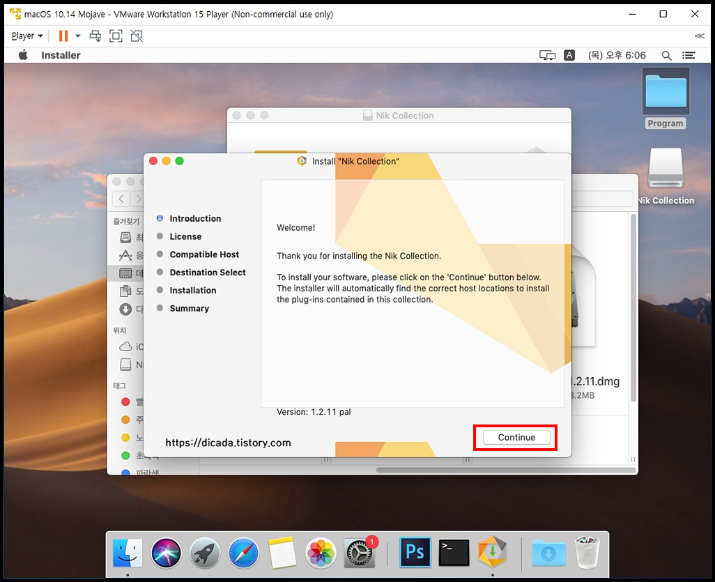This screenshot has width=715, height=582.
Task: Select the .dmg file name in Finder
Action: point(596,381)
